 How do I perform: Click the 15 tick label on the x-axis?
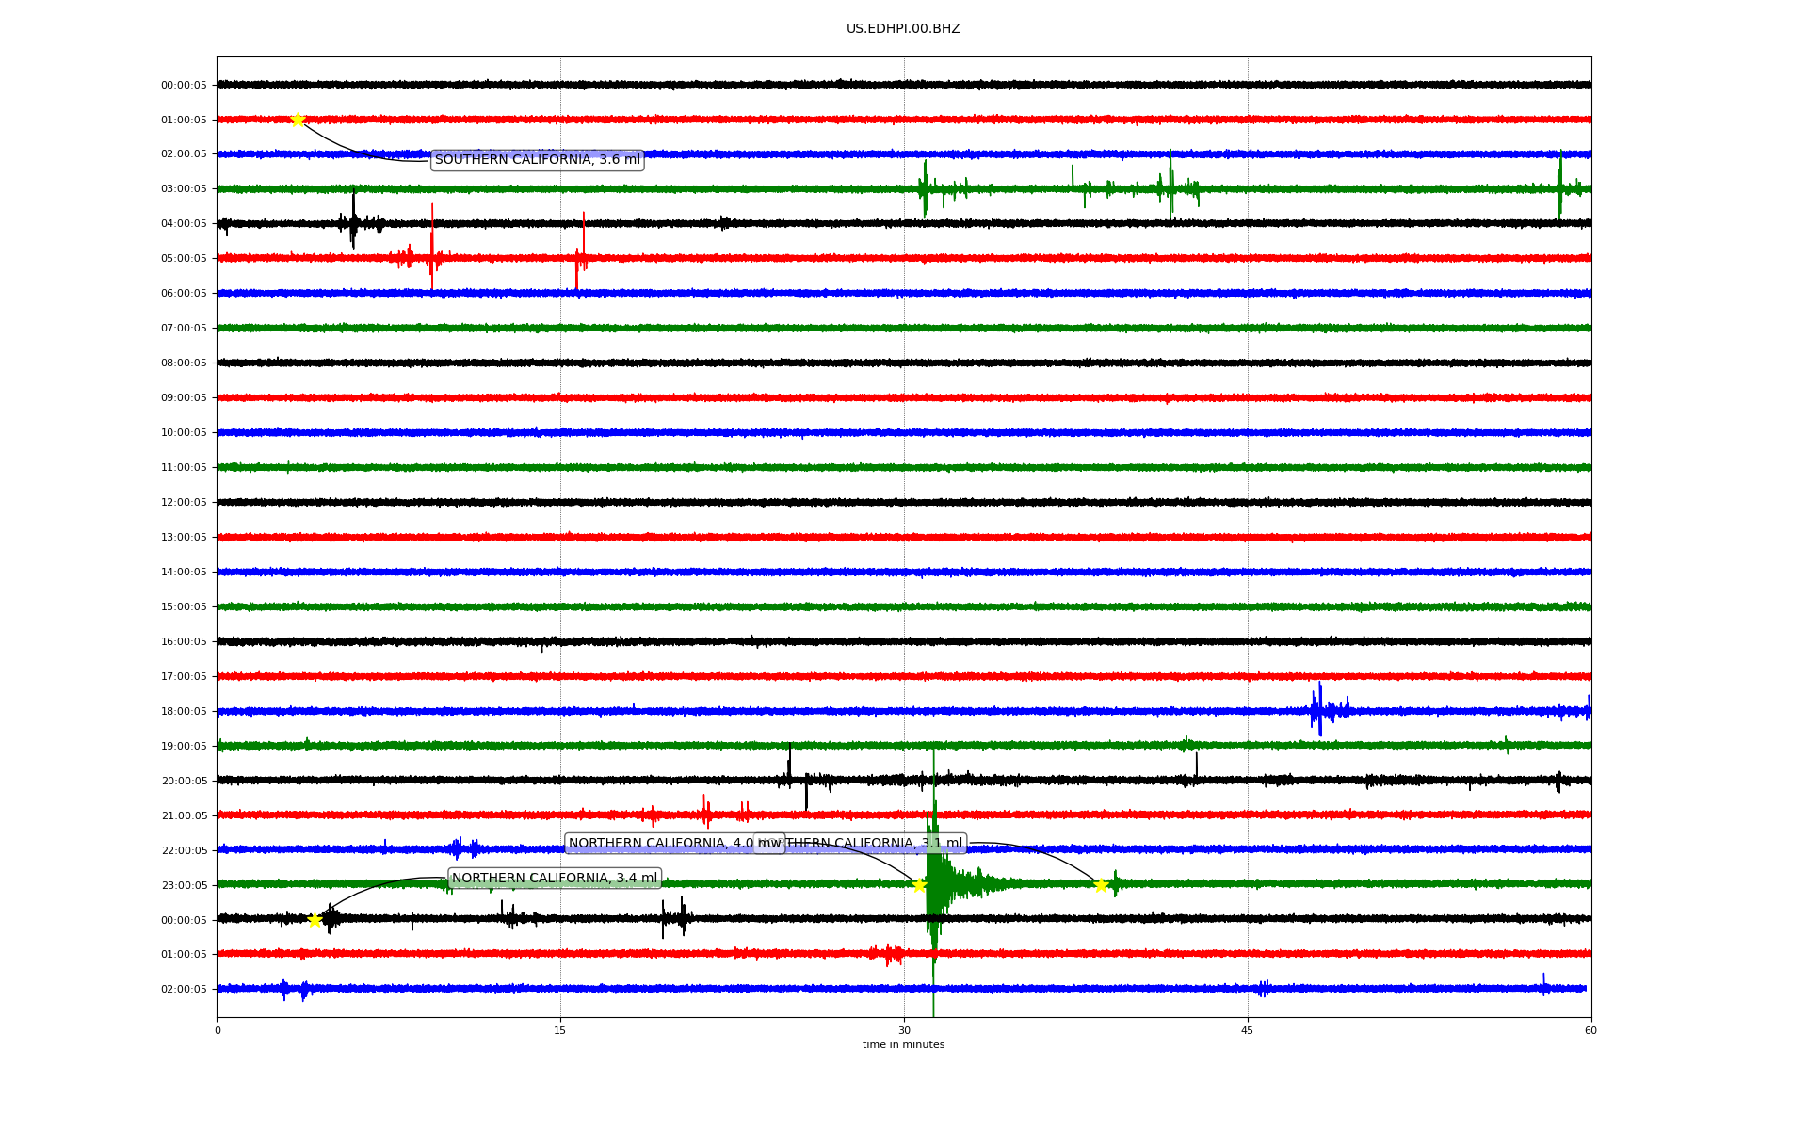click(x=560, y=1030)
